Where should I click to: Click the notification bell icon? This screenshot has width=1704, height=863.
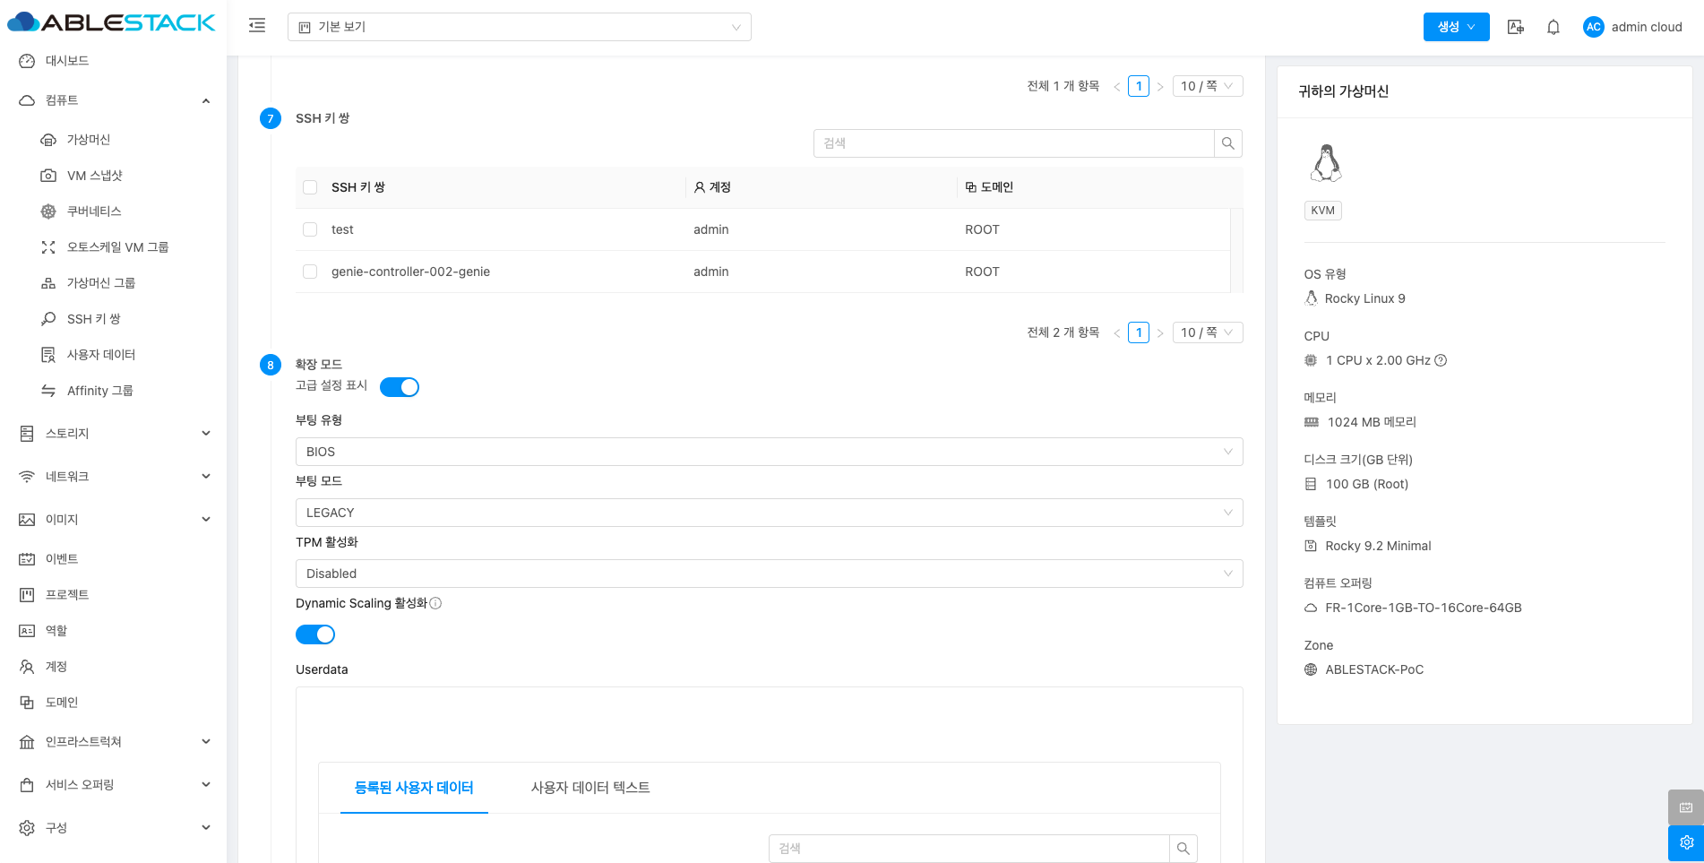(x=1553, y=27)
